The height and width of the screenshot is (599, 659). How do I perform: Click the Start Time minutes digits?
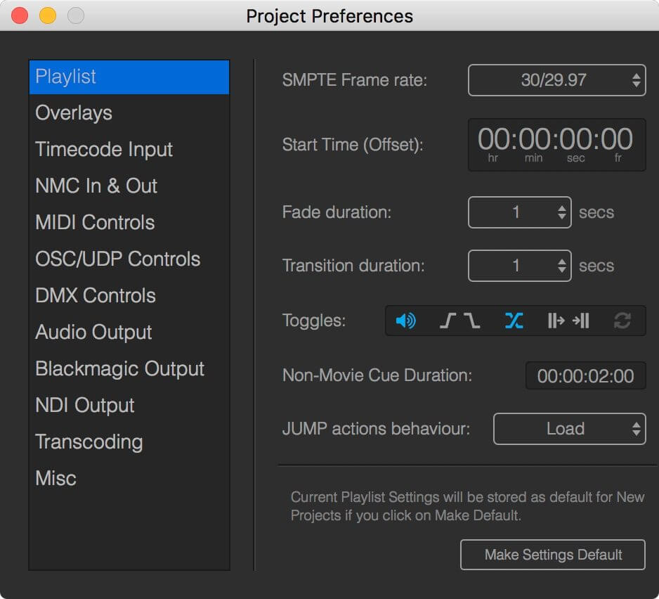click(x=535, y=139)
